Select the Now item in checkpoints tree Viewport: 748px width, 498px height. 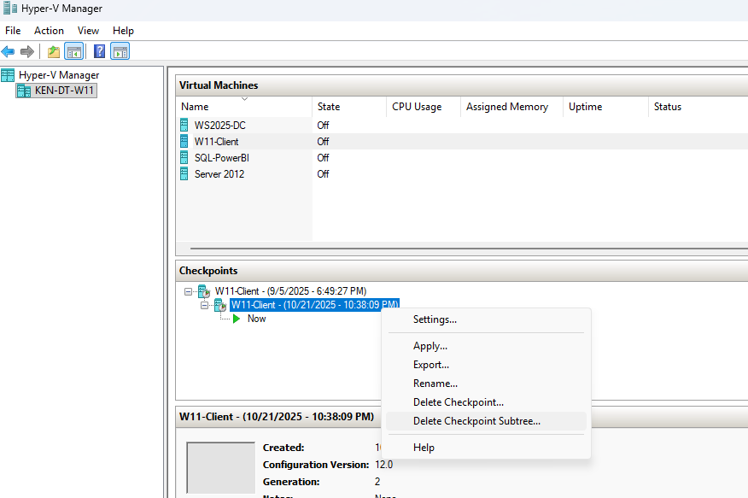coord(257,319)
